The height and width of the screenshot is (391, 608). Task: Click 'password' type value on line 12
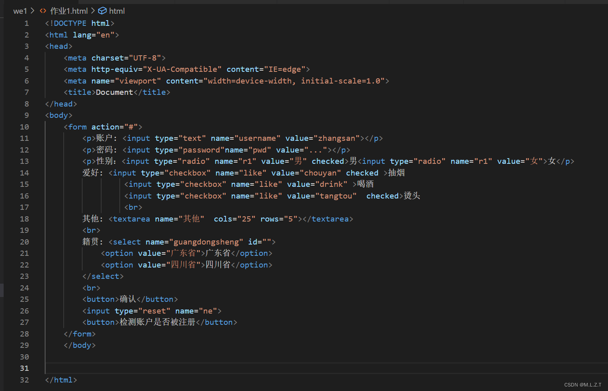point(202,150)
